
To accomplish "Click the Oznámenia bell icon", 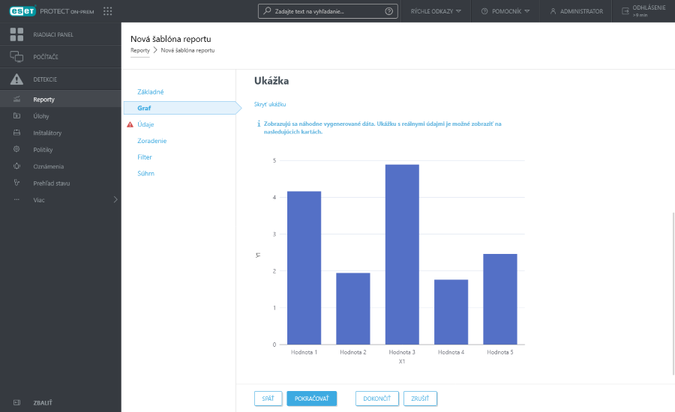I will 16,166.
